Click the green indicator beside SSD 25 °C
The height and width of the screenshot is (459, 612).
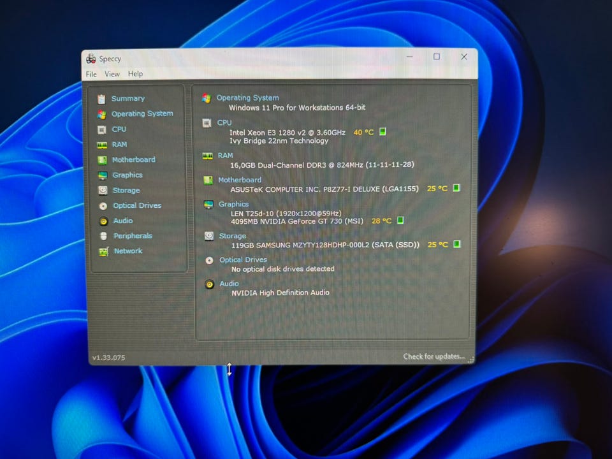coord(456,244)
